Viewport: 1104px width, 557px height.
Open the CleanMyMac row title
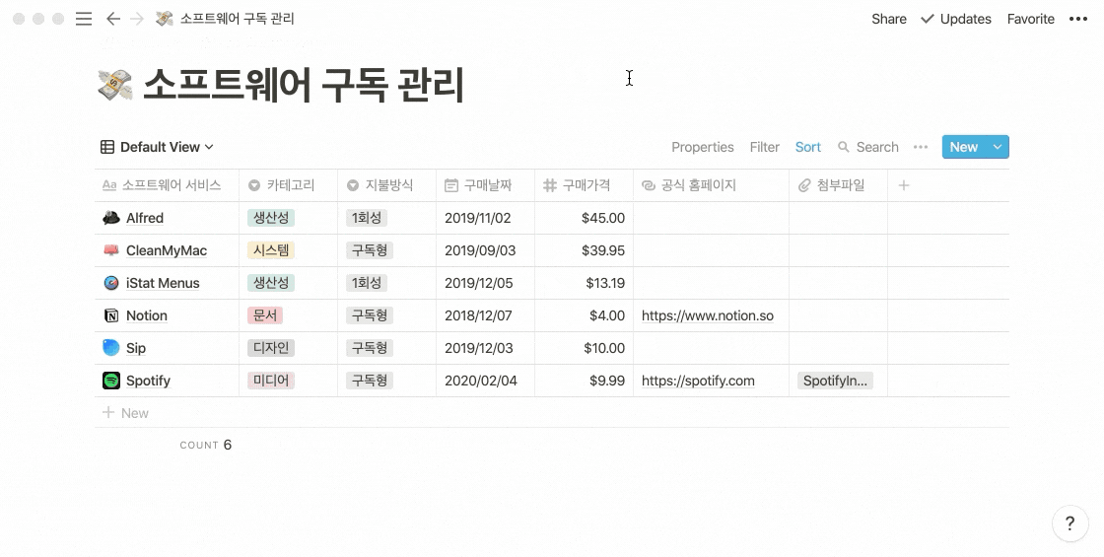[x=167, y=250]
